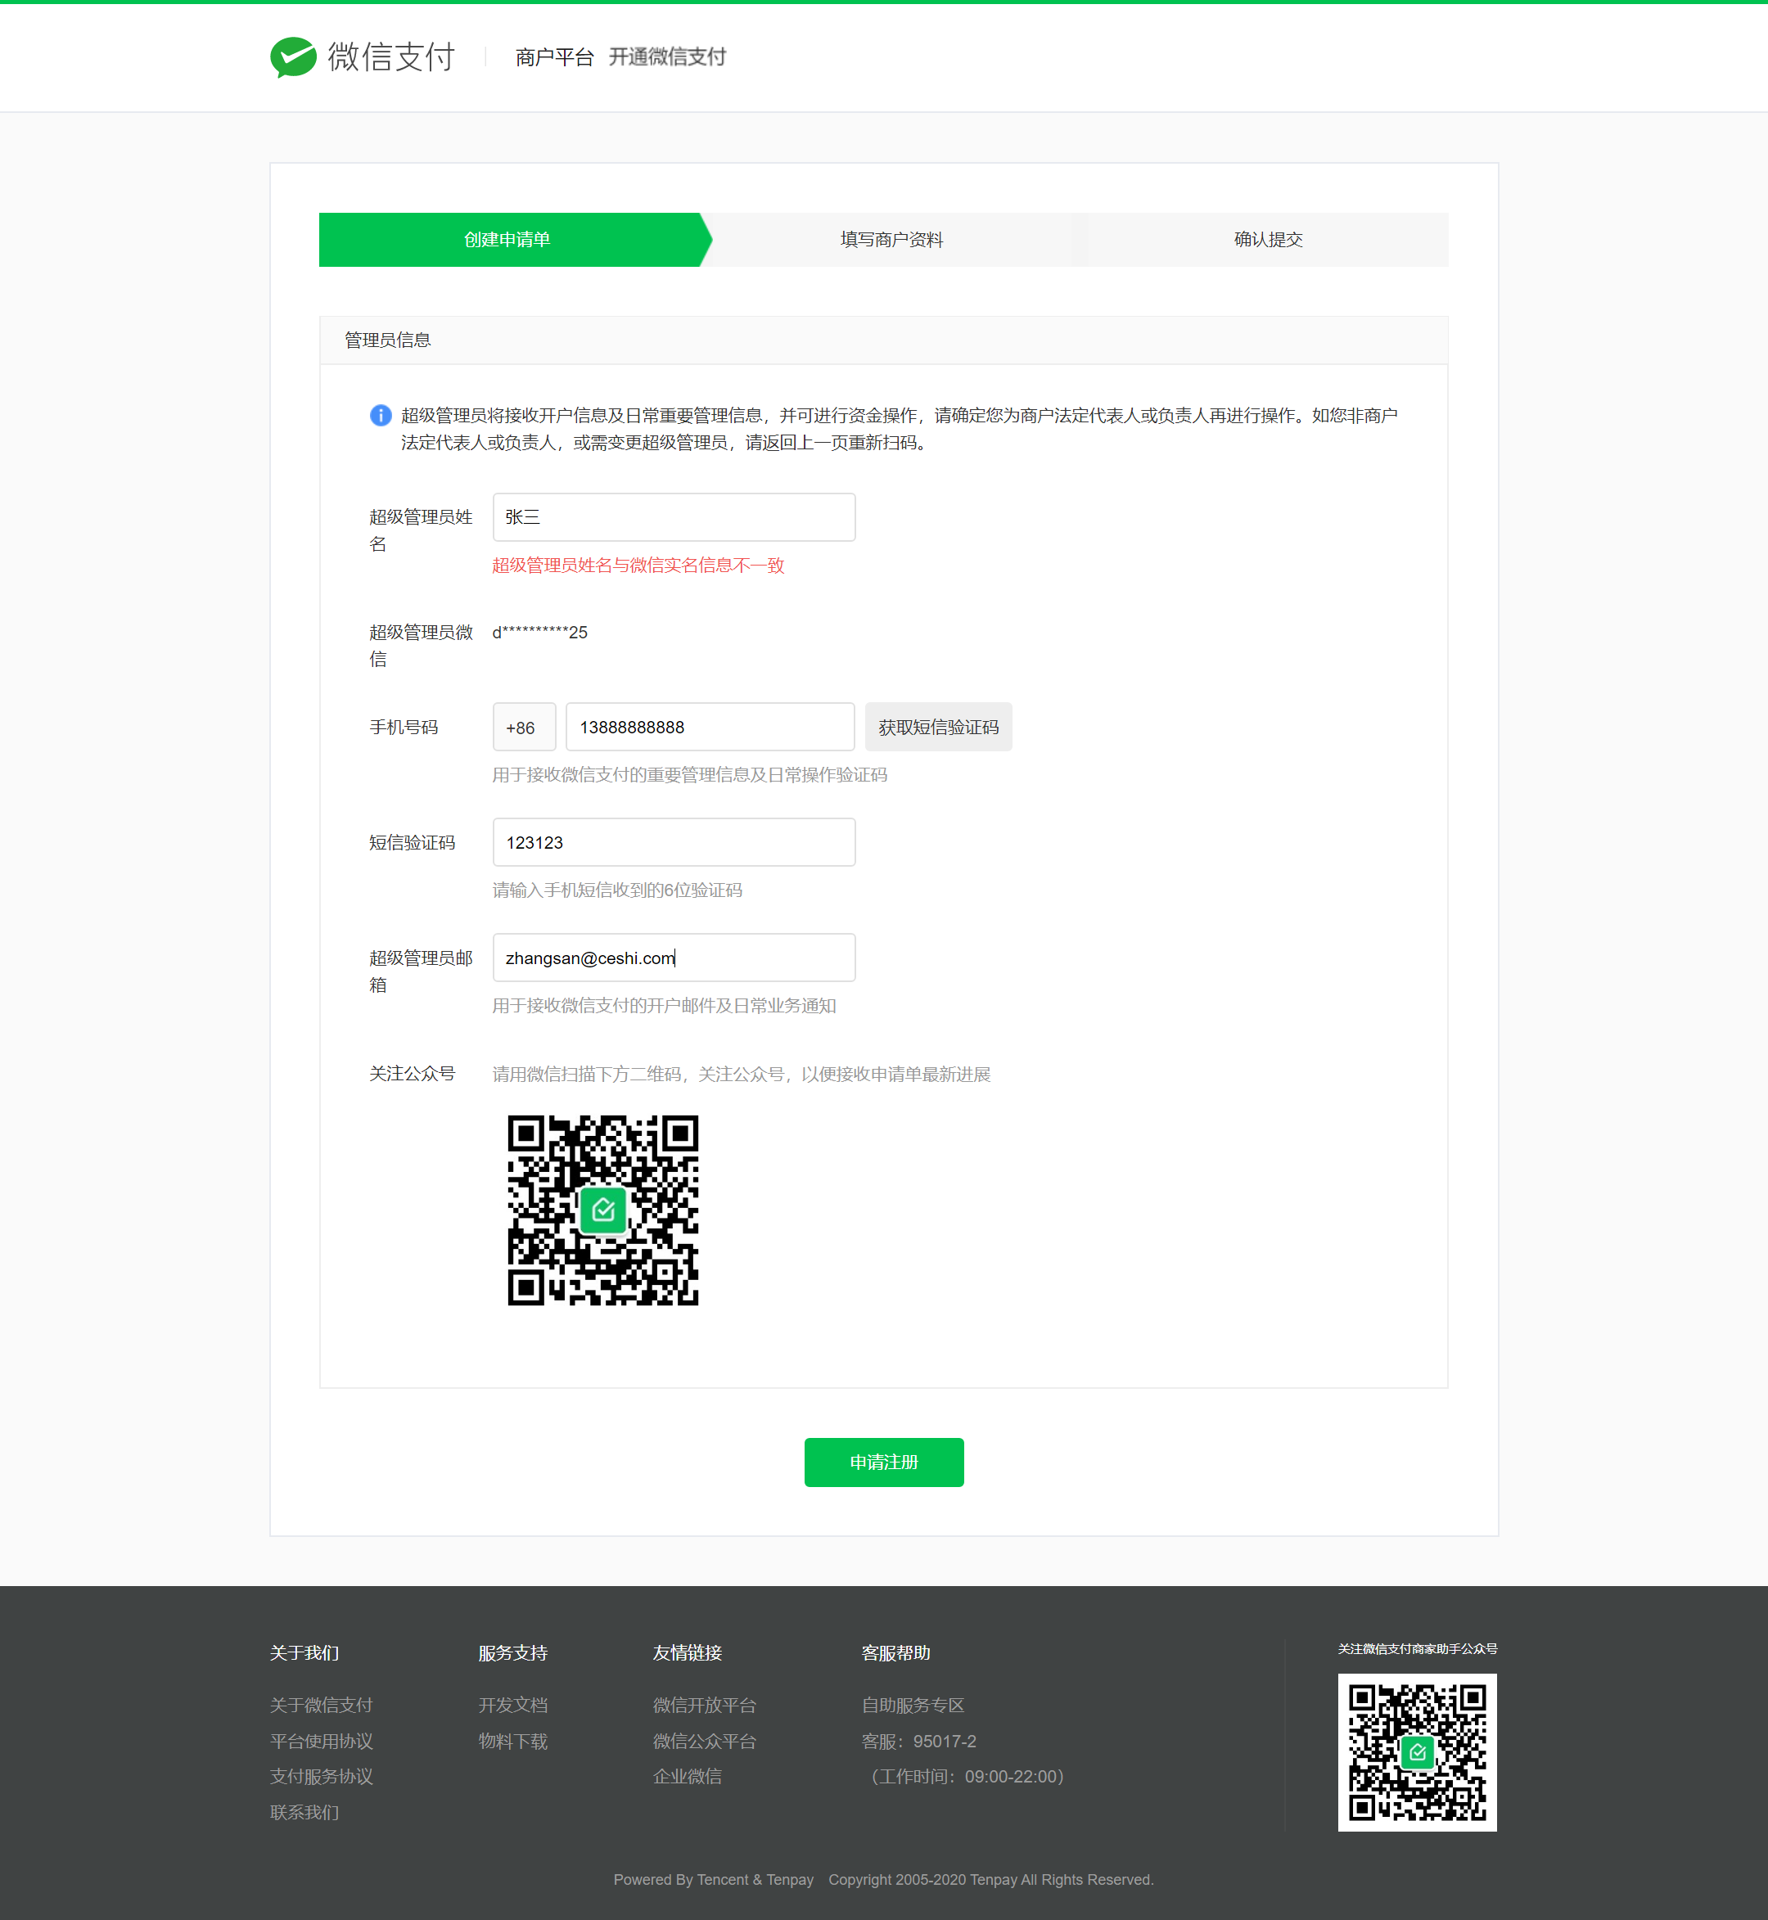Click the Tenpay copyright footer text

point(990,1880)
